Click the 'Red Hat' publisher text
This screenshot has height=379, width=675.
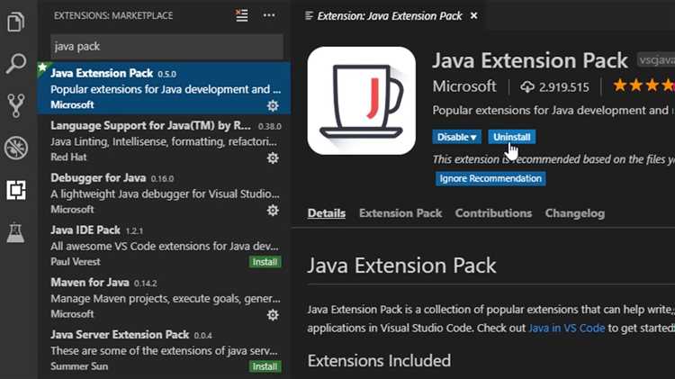pos(68,158)
